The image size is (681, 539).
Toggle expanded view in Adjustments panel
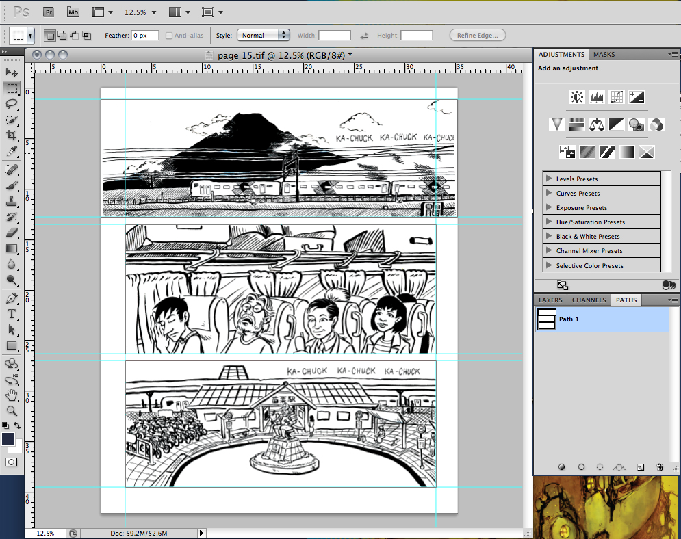563,285
